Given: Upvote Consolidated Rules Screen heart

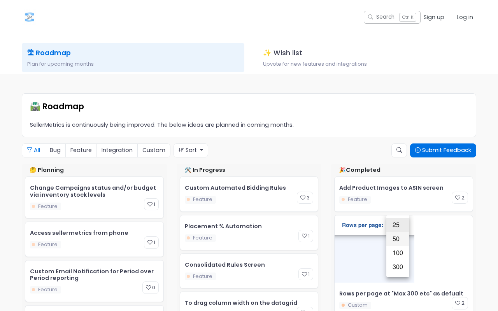Looking at the screenshot, I should coord(306,274).
